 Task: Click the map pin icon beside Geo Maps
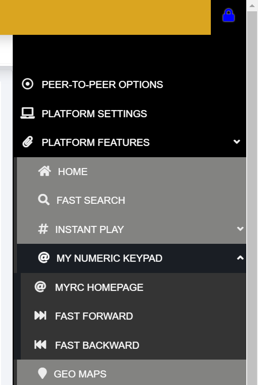tap(42, 373)
